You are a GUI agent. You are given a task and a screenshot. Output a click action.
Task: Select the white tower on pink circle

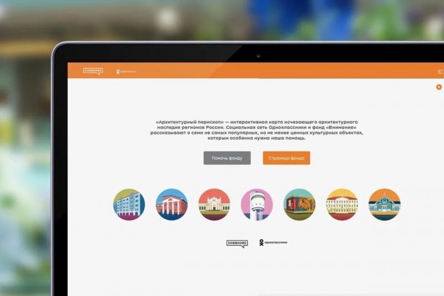click(x=257, y=204)
